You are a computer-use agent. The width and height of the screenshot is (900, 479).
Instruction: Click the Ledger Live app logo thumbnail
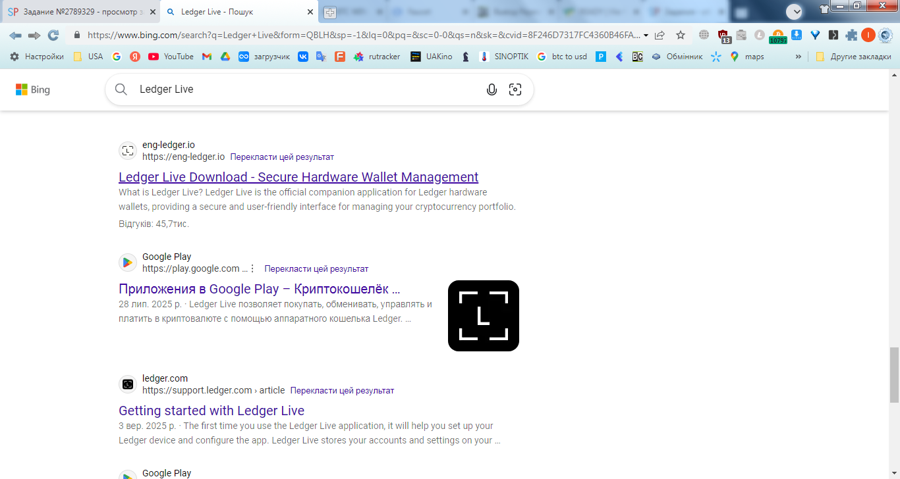click(484, 316)
